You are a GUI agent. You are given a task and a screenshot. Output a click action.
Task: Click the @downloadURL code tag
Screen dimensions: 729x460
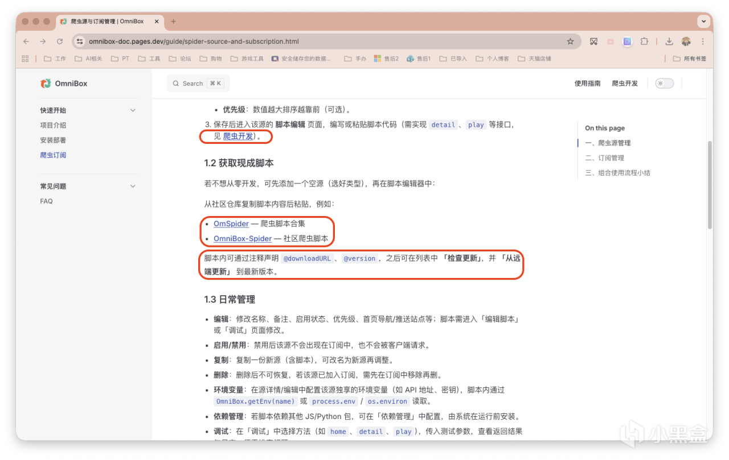click(x=307, y=258)
